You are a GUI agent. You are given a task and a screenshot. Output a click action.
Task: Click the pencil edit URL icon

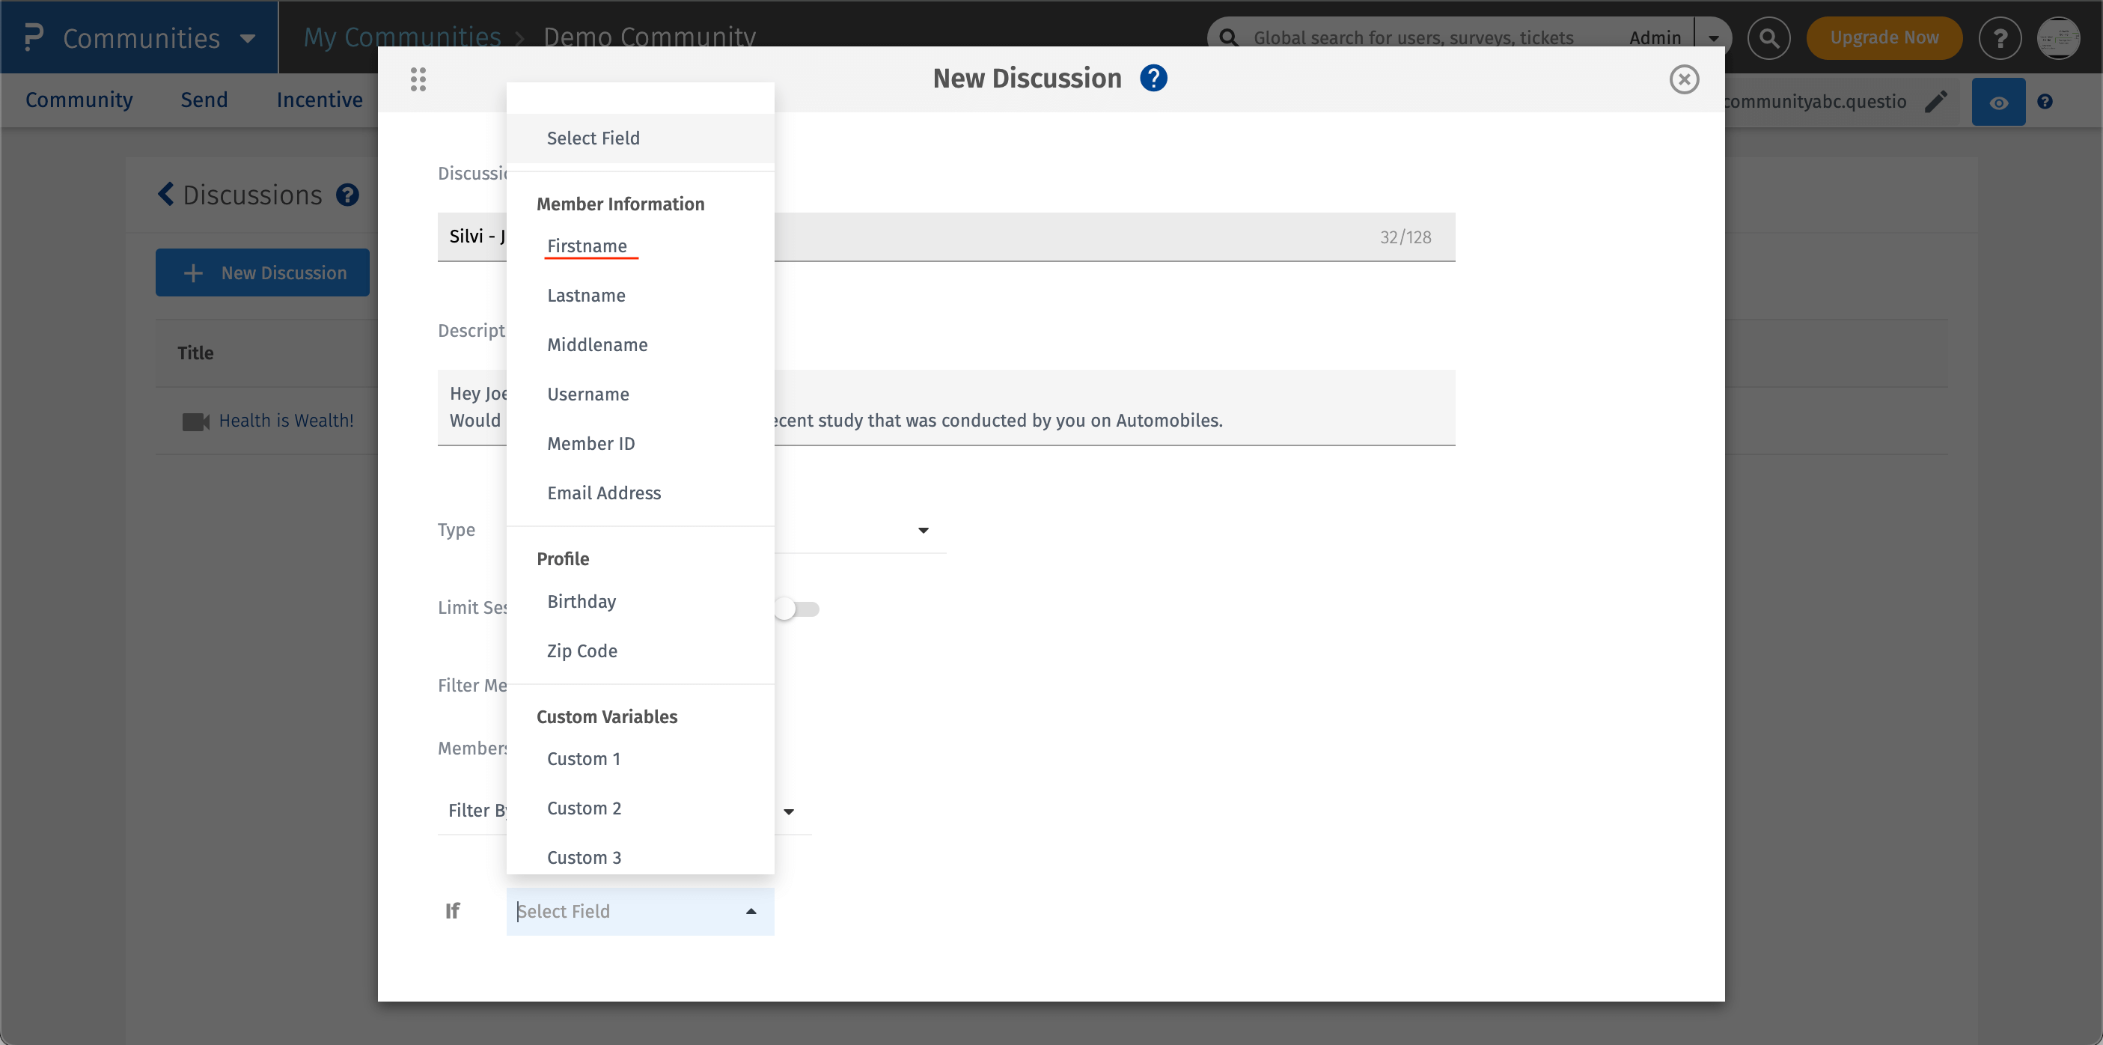pyautogui.click(x=1935, y=101)
